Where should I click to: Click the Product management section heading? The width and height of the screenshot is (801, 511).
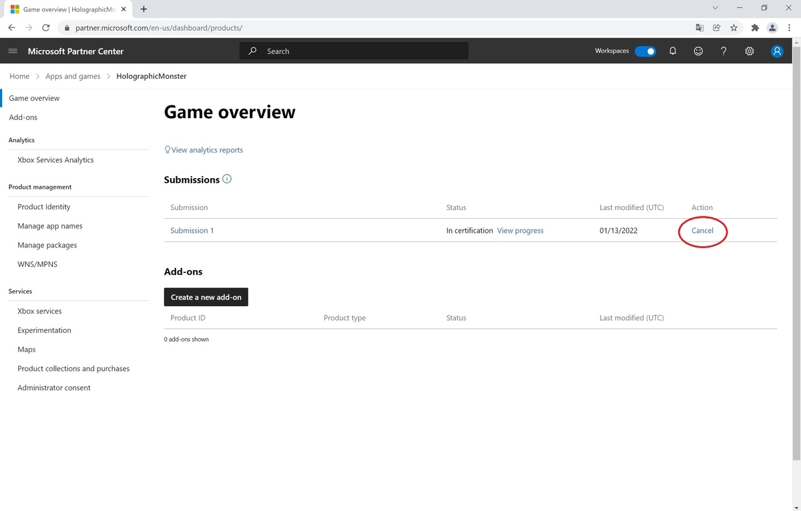40,187
